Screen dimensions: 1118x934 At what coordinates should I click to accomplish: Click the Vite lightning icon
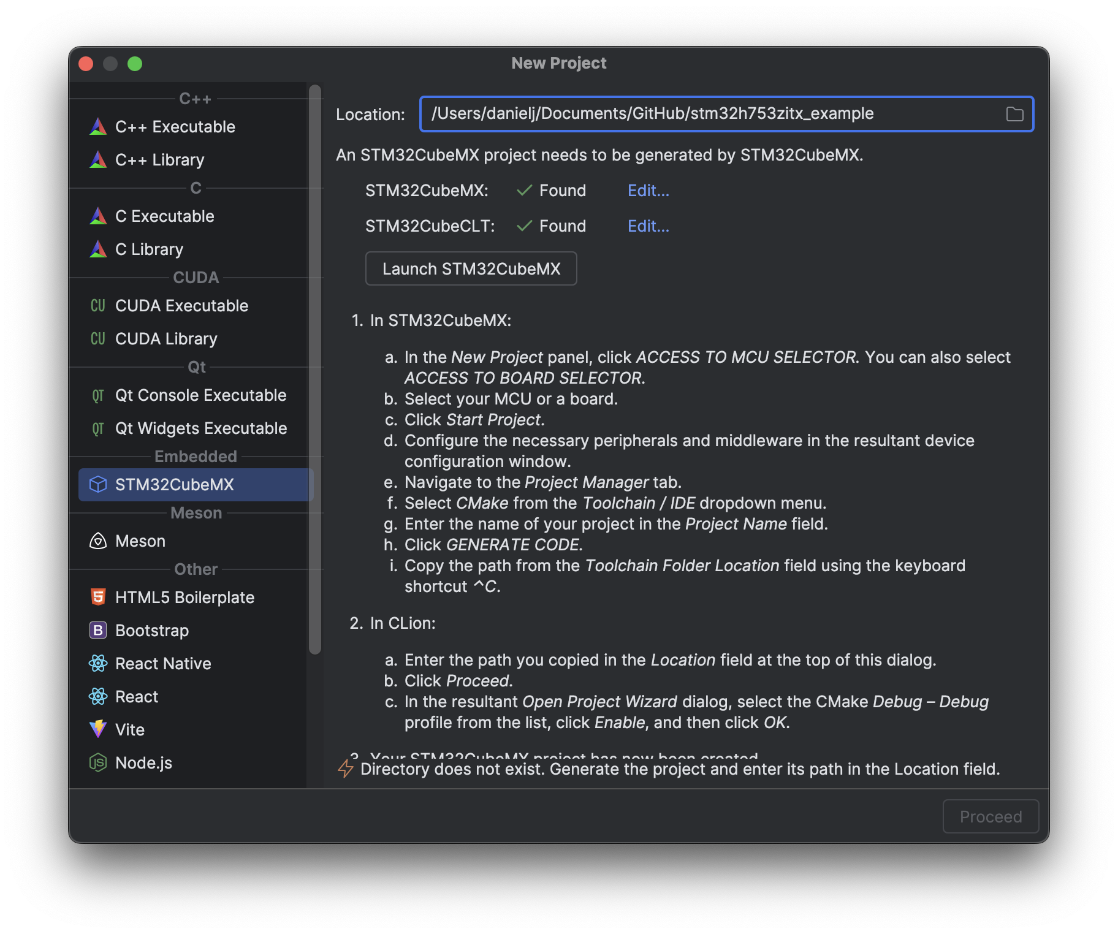98,729
